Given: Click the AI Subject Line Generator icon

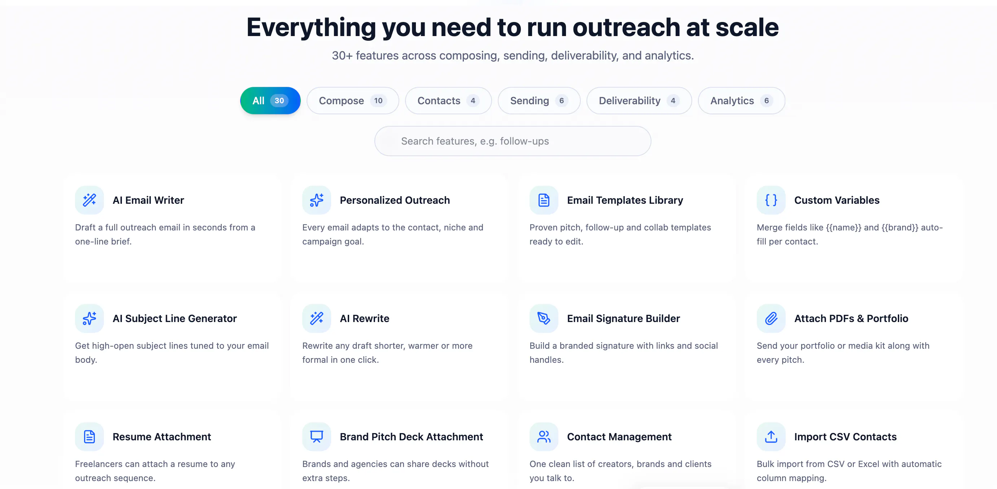Looking at the screenshot, I should pos(89,318).
